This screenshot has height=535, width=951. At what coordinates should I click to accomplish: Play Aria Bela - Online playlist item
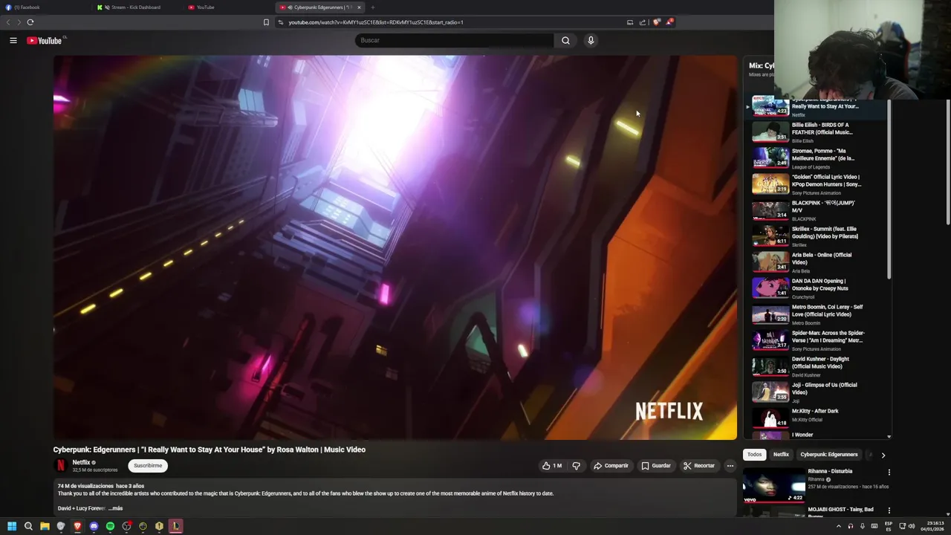(x=816, y=262)
